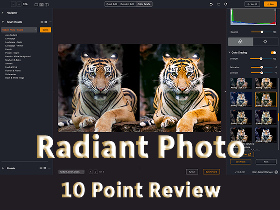The image size is (280, 210).
Task: Expand the Navigator panel
Action: click(x=2, y=13)
